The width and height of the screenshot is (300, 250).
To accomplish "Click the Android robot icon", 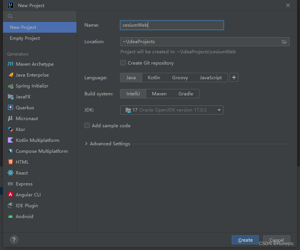I will click(x=10, y=216).
